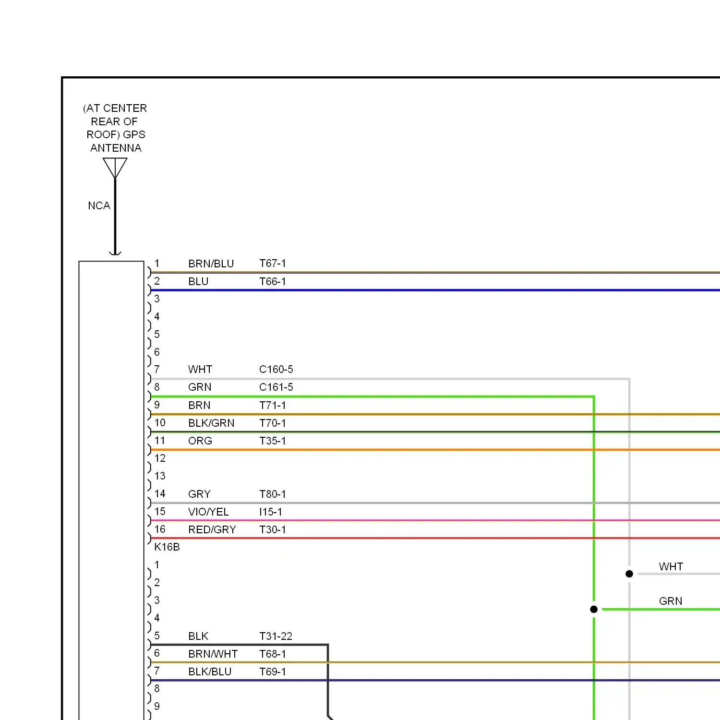Viewport: 720px width, 720px height.
Task: Click pin number '15' next to VIO/YEL
Action: click(160, 512)
